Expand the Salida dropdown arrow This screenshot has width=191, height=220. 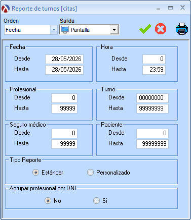tap(114, 30)
